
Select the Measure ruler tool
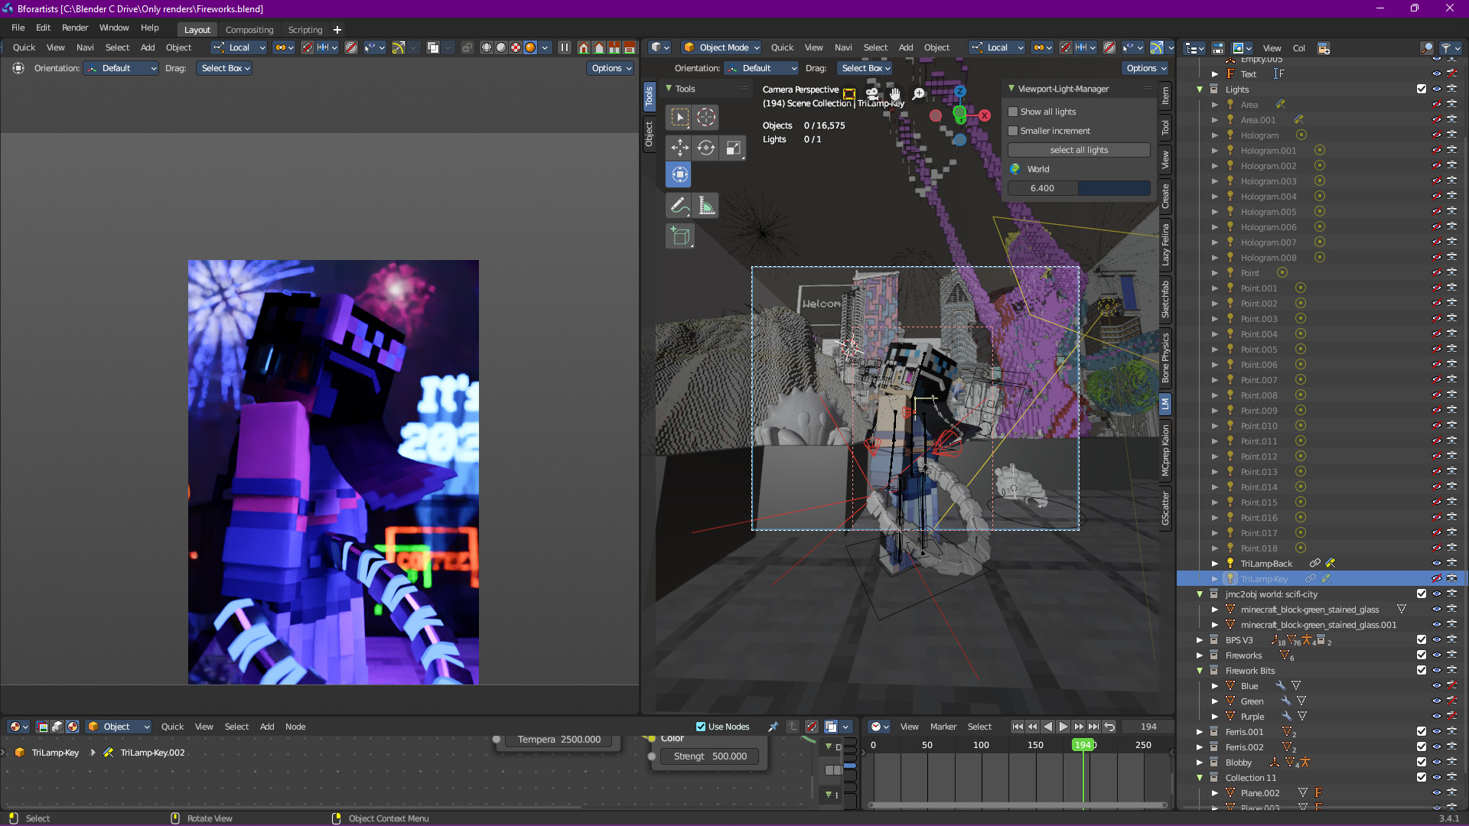point(706,206)
